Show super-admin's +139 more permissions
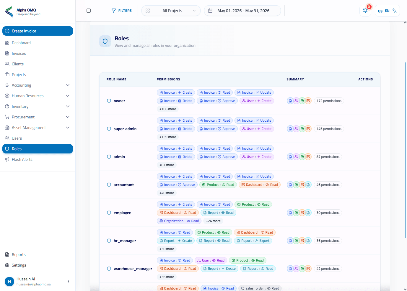Viewport: 407px width, 291px height. [x=168, y=137]
